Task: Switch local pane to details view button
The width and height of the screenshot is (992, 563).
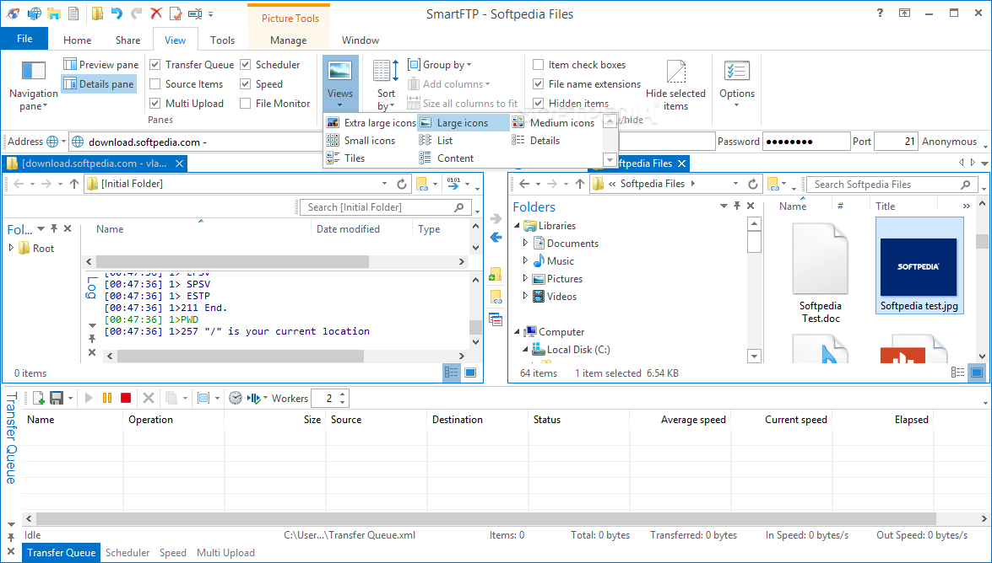Action: click(958, 373)
